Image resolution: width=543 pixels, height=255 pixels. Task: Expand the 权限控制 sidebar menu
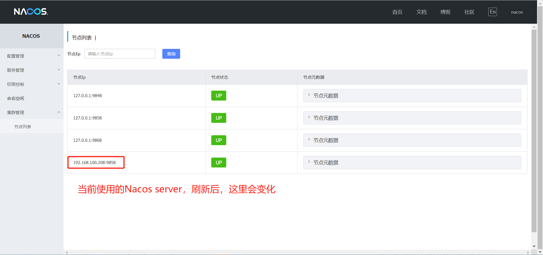point(32,84)
